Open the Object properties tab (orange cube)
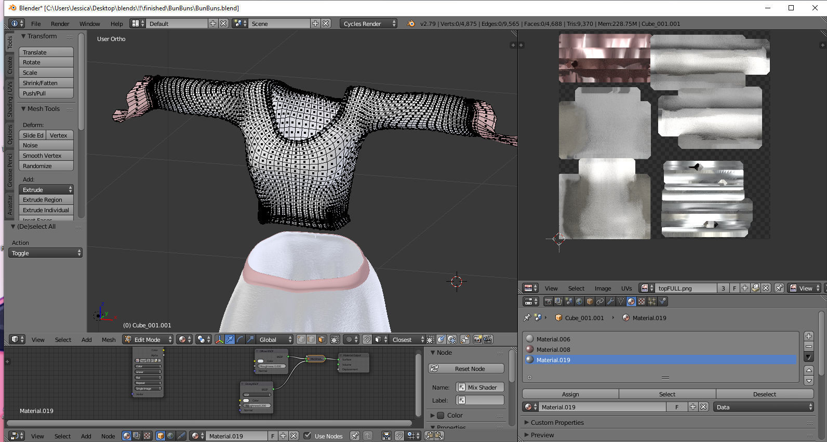Viewport: 827px width, 442px height. 590,301
